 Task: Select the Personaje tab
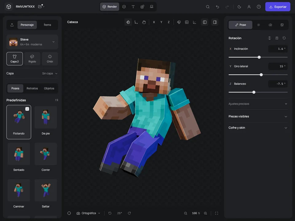27,25
